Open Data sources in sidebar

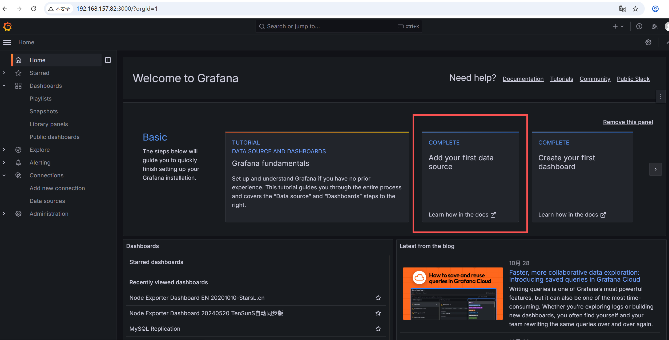47,201
